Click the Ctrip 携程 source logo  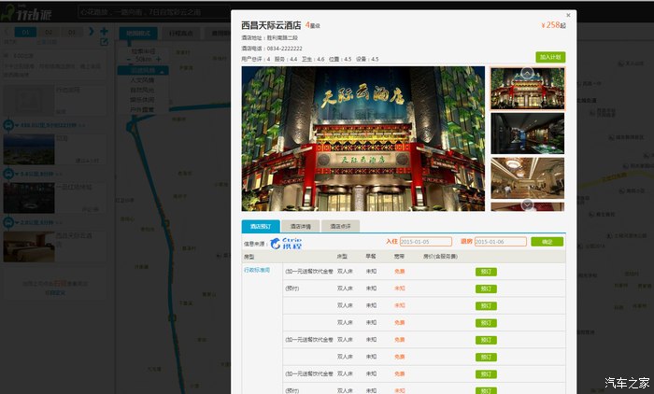(x=288, y=243)
